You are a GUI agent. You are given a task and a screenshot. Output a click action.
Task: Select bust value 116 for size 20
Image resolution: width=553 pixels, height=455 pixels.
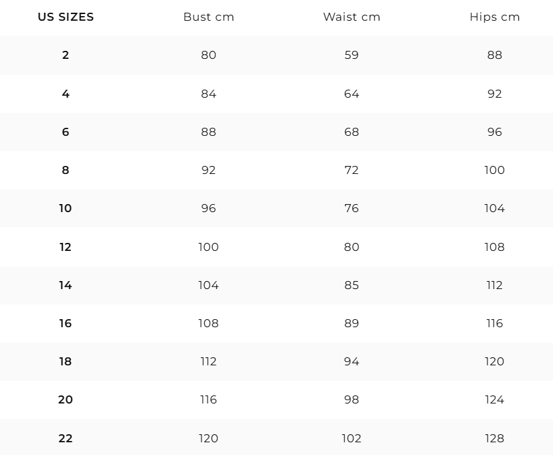coord(208,399)
